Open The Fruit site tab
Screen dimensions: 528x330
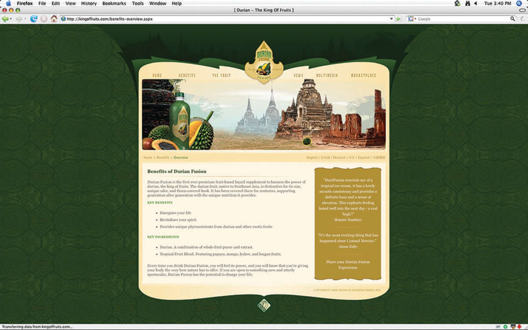[x=221, y=76]
